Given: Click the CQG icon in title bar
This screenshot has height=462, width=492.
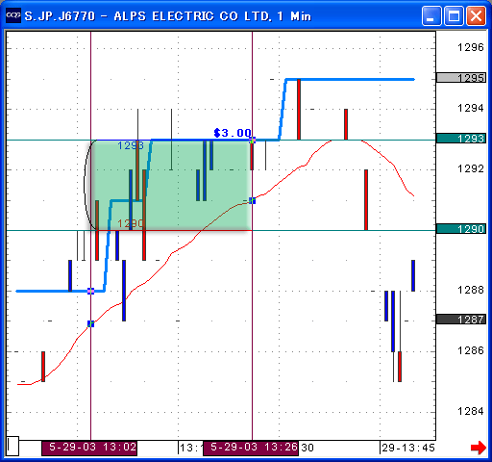Looking at the screenshot, I should coord(13,15).
